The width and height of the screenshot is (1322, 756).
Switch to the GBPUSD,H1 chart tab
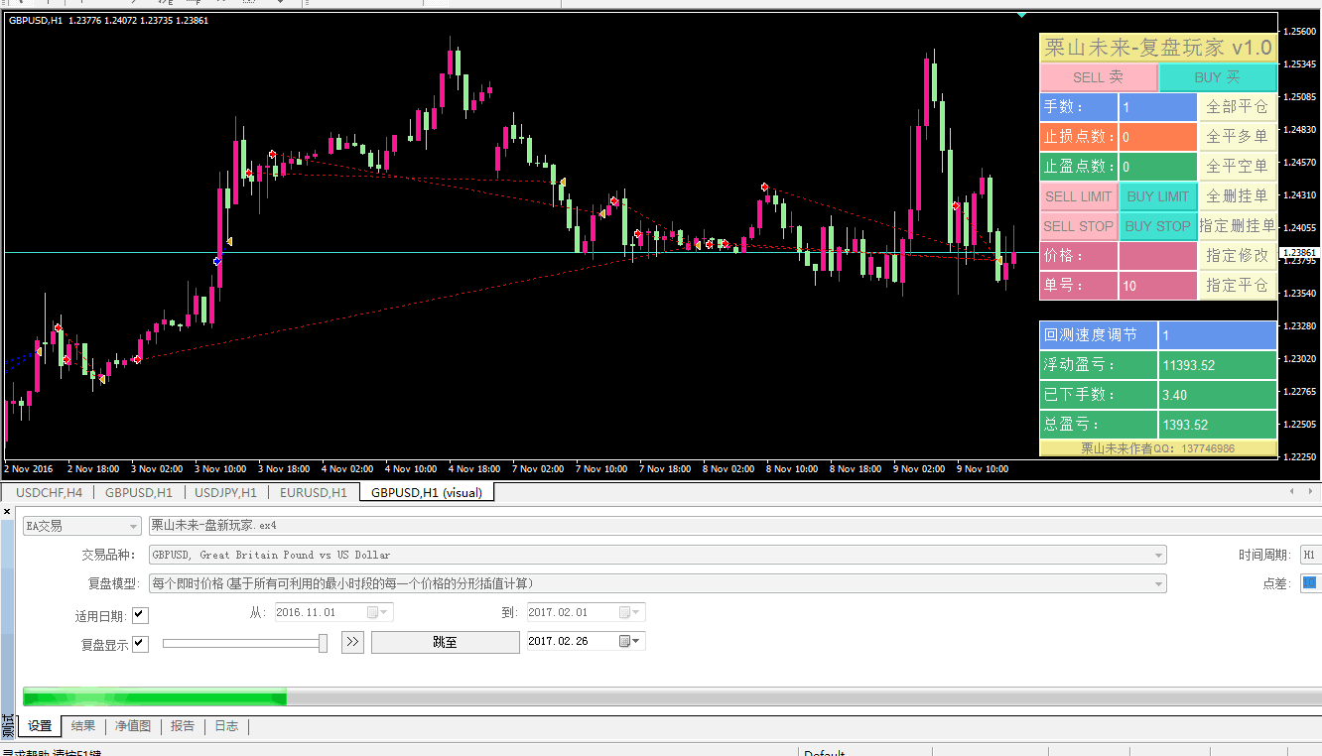[139, 492]
